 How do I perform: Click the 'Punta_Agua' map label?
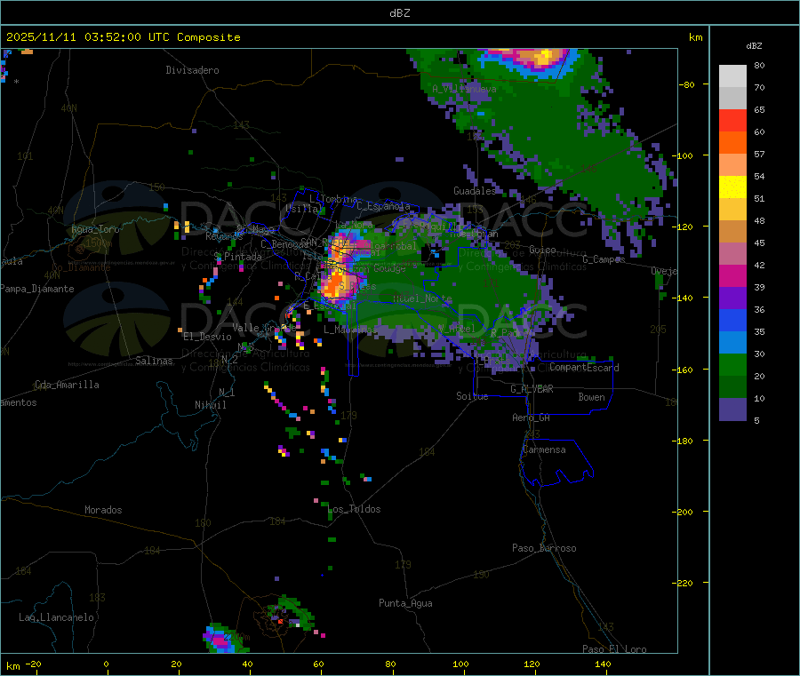[x=405, y=603]
